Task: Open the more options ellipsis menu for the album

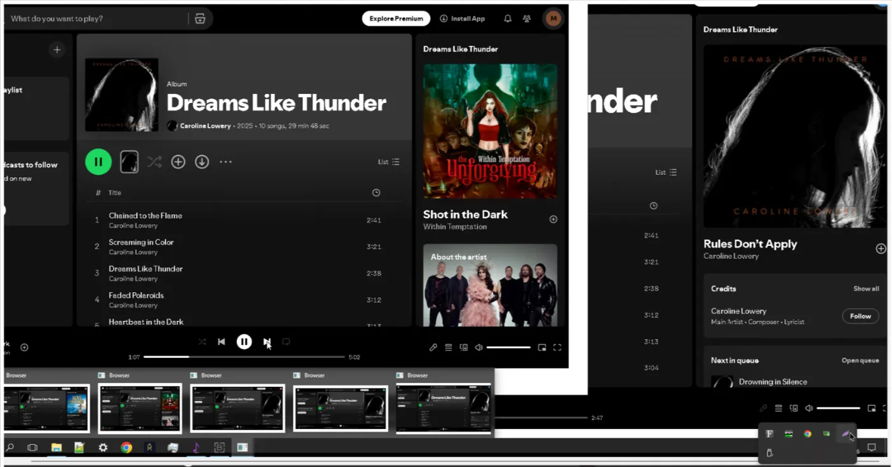Action: pyautogui.click(x=226, y=162)
